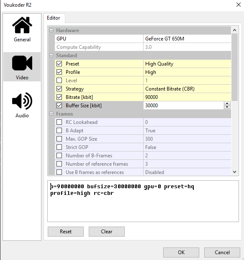Image resolution: width=244 pixels, height=260 pixels.
Task: Click the Cancel button
Action: pyautogui.click(x=222, y=252)
